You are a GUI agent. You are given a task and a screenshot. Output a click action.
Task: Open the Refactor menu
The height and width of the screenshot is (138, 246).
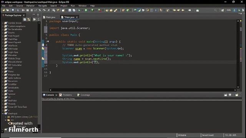click(x=30, y=6)
